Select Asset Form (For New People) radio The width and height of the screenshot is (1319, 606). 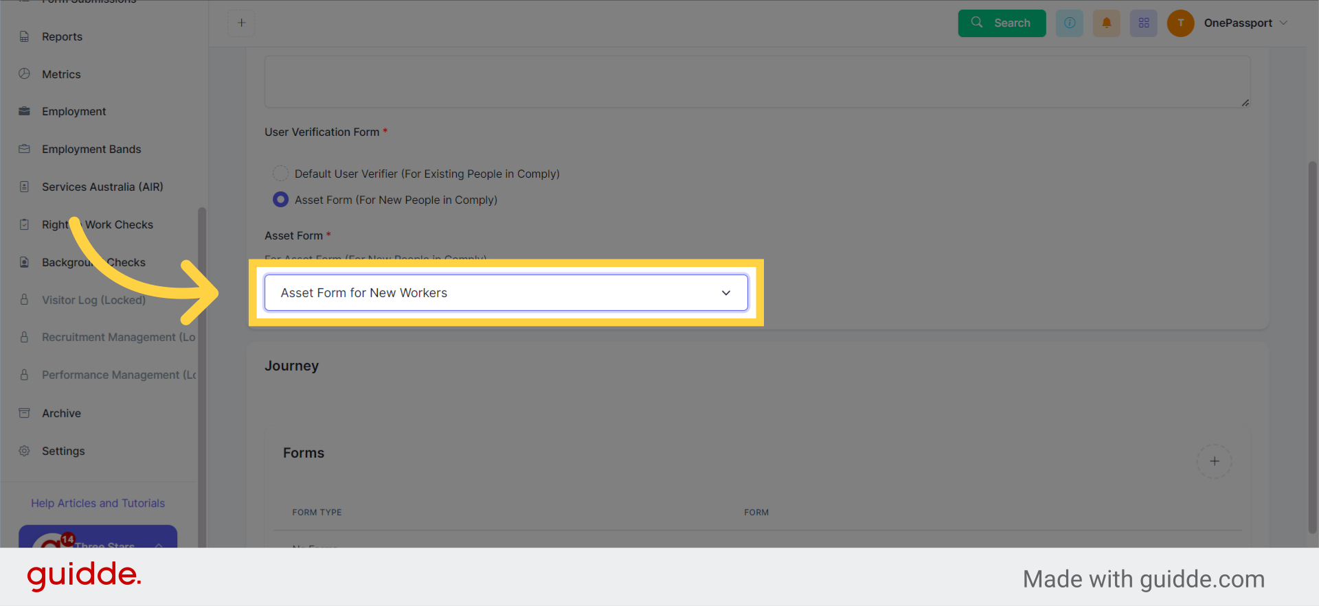(280, 200)
